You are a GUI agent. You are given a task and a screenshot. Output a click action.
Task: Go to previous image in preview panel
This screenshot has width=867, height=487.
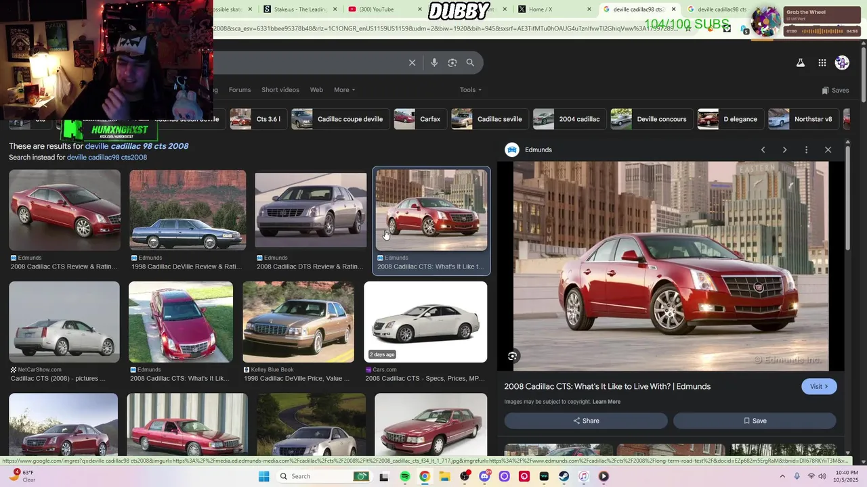[x=763, y=149]
